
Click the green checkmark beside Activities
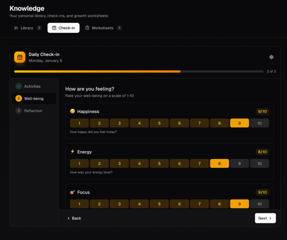[19, 86]
